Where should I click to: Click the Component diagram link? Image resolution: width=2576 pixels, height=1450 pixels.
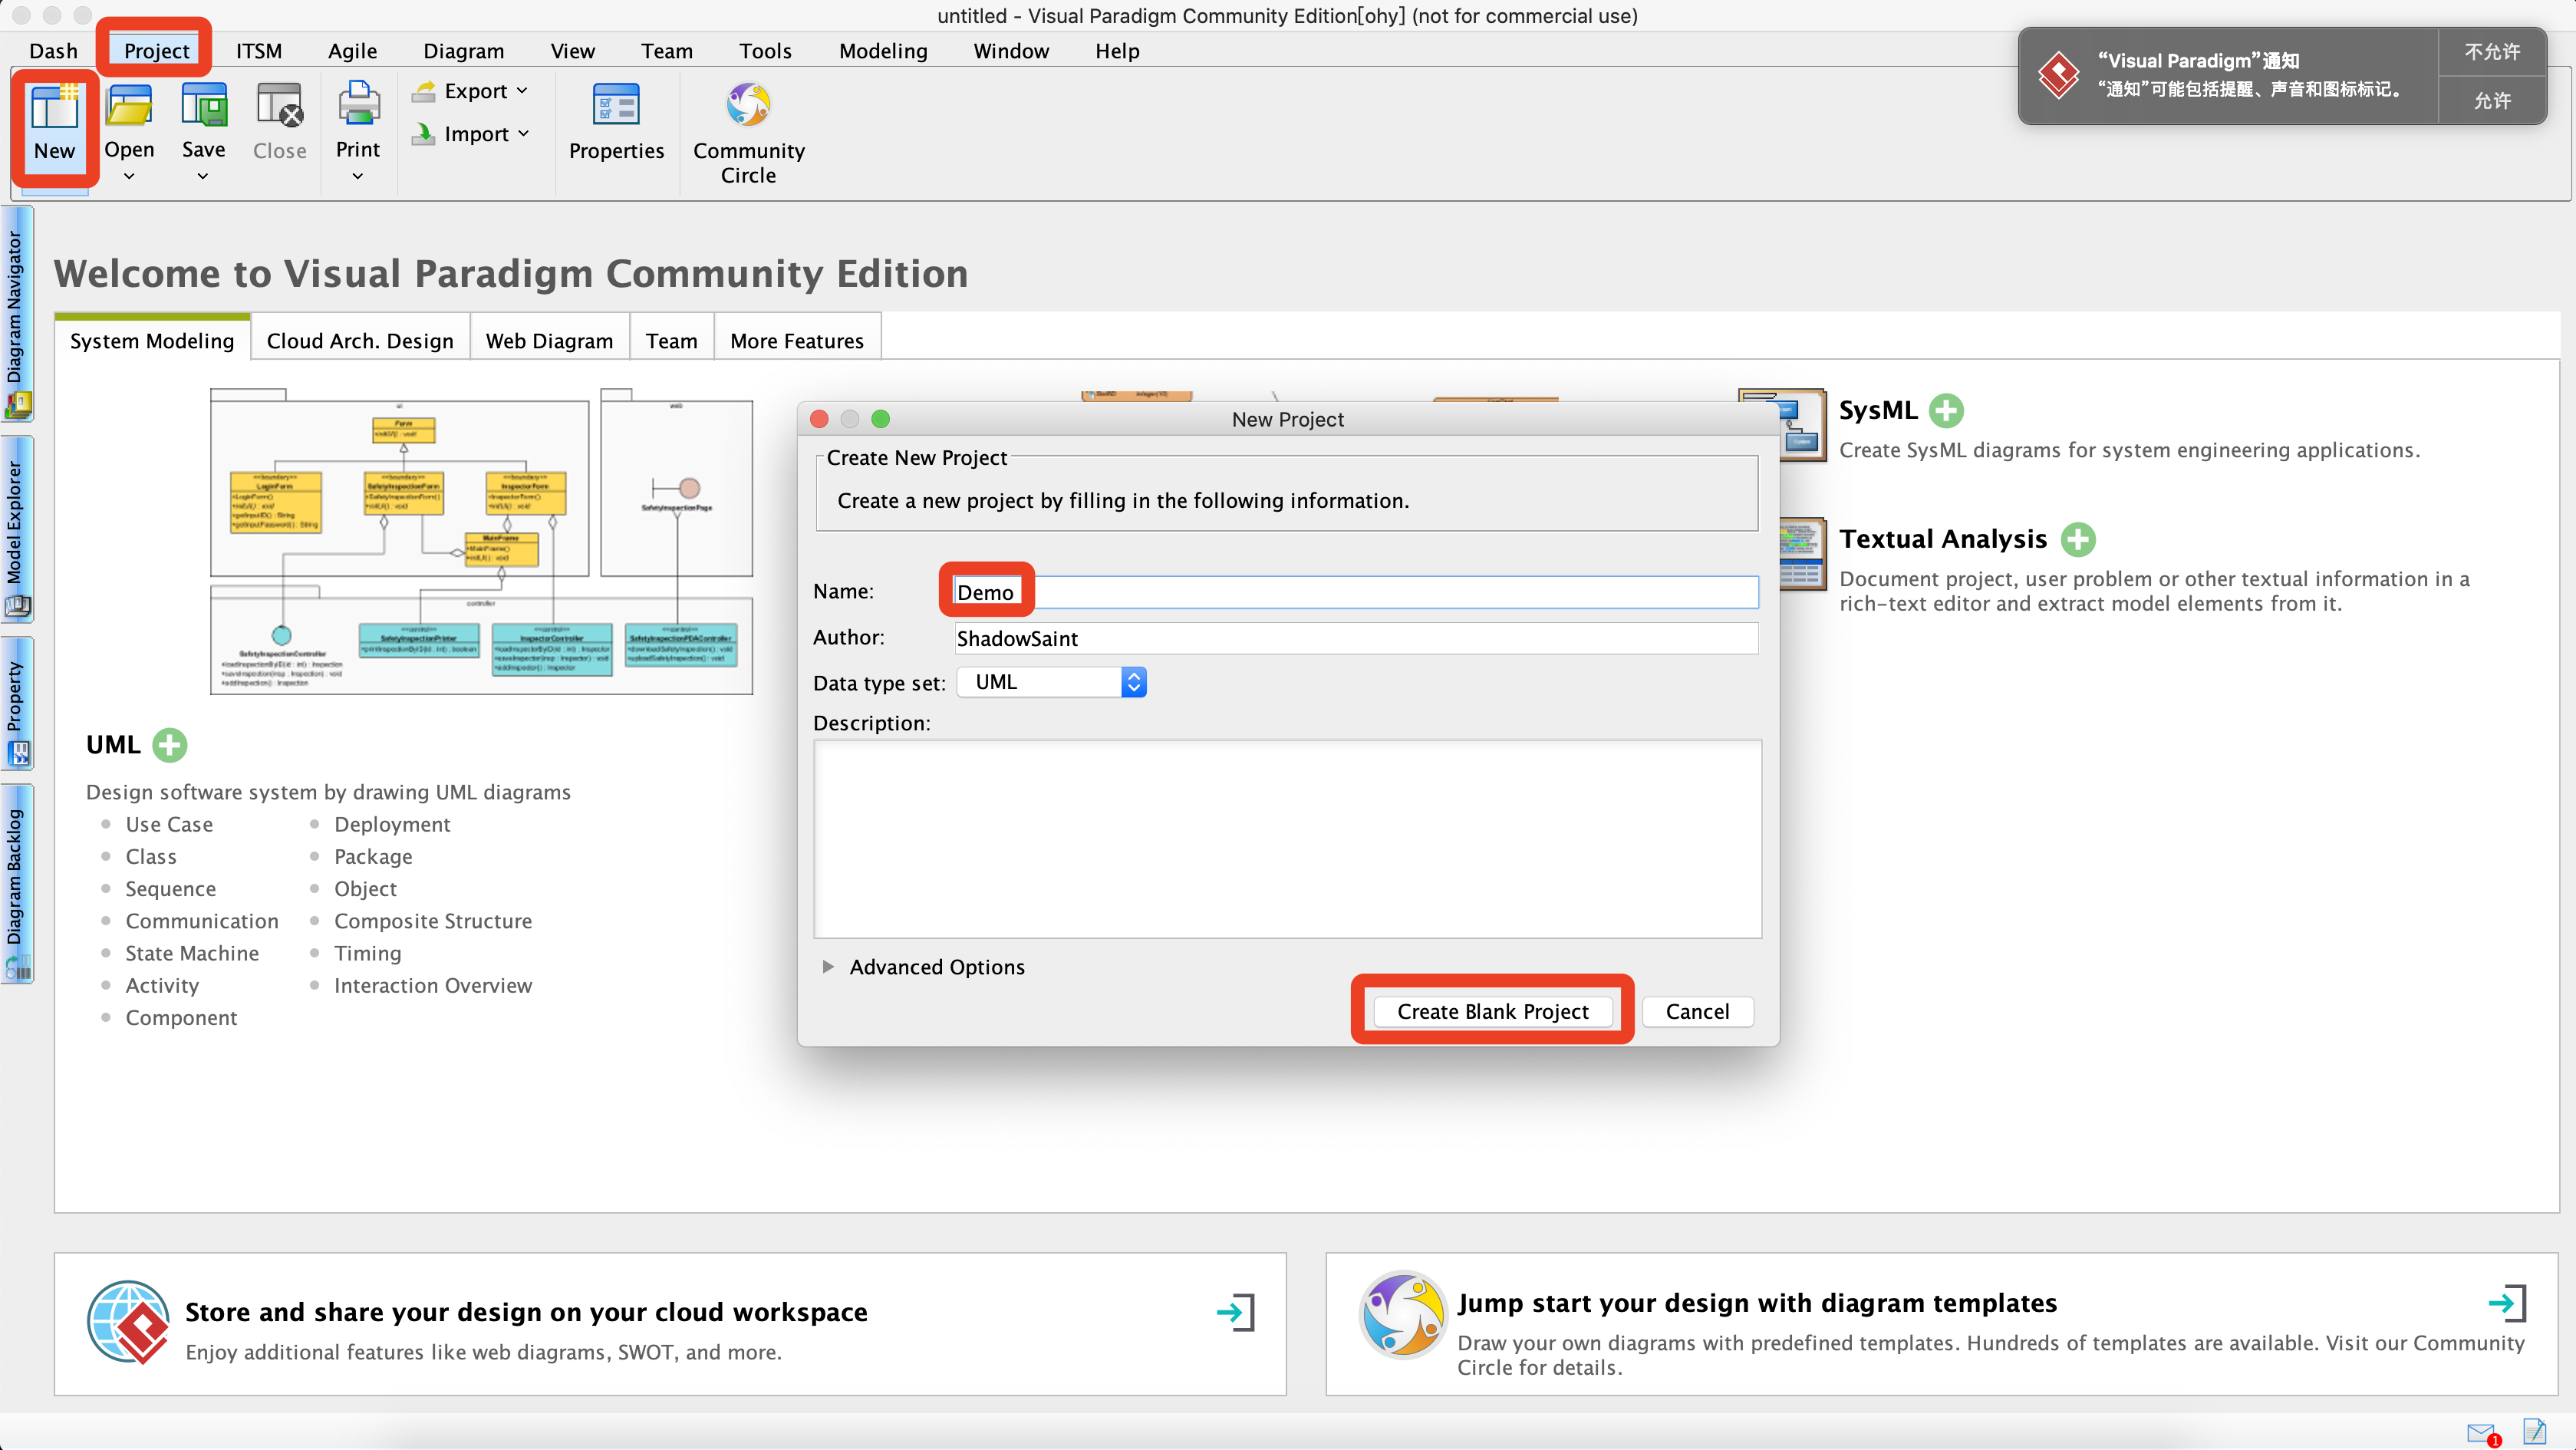point(181,1018)
